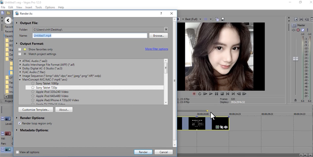Click the Loop Playback icon
Viewport: 313px width, 157px height.
pyautogui.click(x=200, y=94)
